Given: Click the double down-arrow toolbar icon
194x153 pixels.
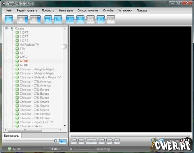Looking at the screenshot, I should pos(80,19).
